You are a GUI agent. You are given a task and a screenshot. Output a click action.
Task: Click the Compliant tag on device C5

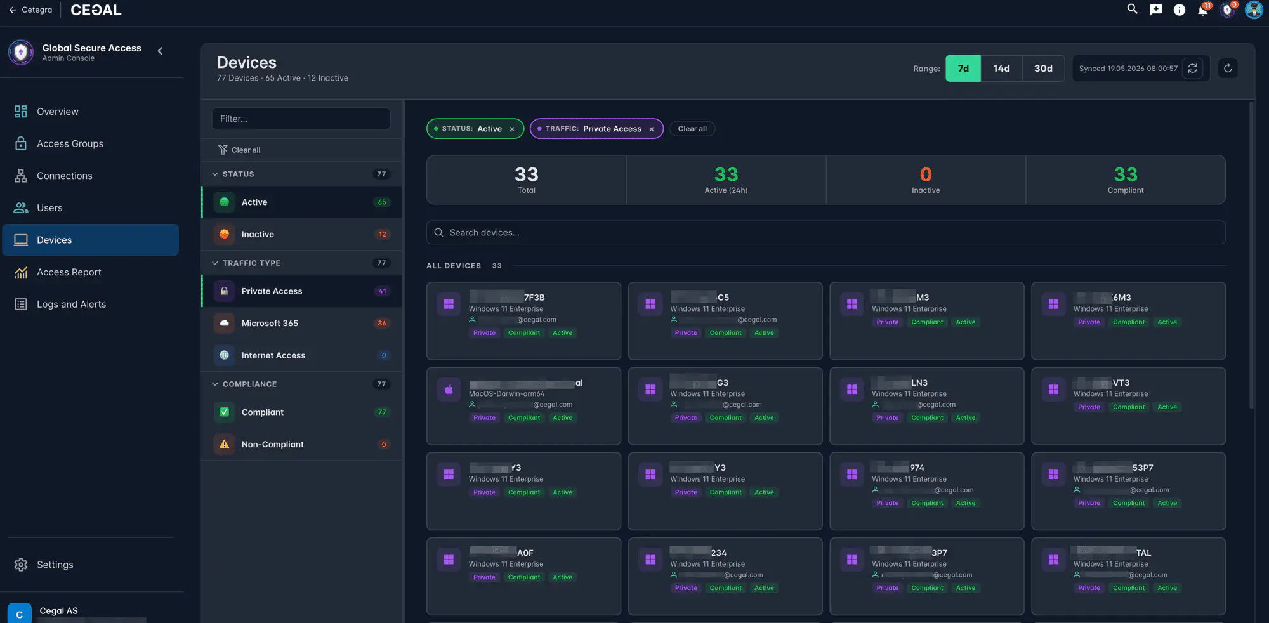725,333
